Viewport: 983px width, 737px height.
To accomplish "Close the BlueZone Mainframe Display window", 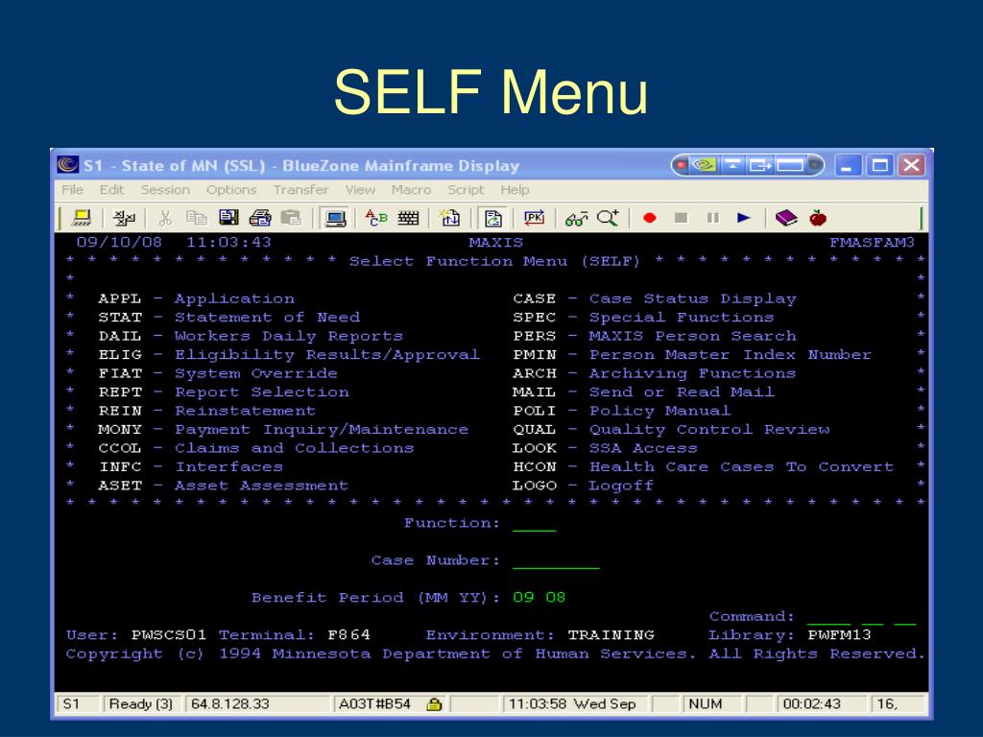I will [x=911, y=165].
